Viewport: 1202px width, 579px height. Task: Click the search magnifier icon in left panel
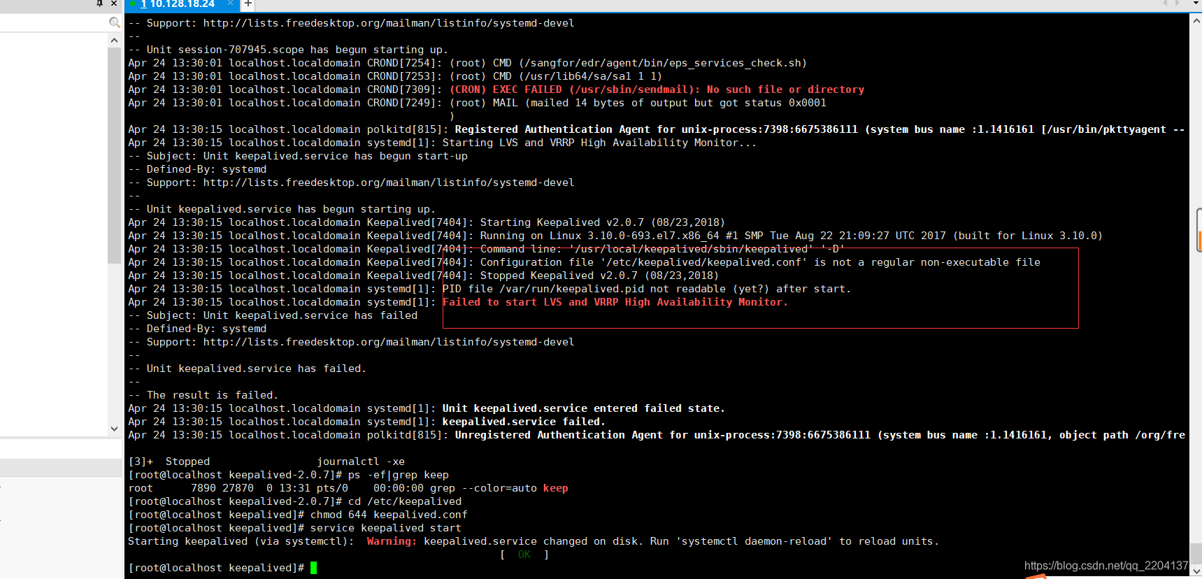tap(115, 22)
